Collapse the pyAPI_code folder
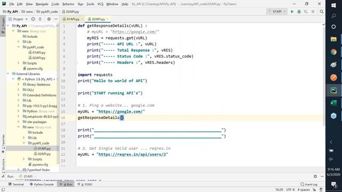The width and height of the screenshot is (342, 192). pyautogui.click(x=19, y=47)
